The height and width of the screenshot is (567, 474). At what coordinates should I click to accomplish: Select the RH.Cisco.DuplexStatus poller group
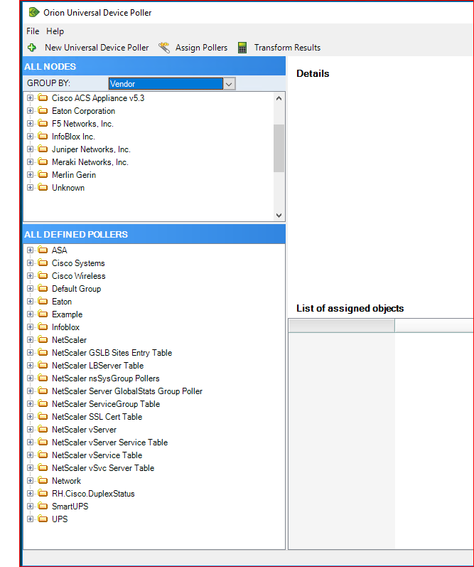coord(93,493)
